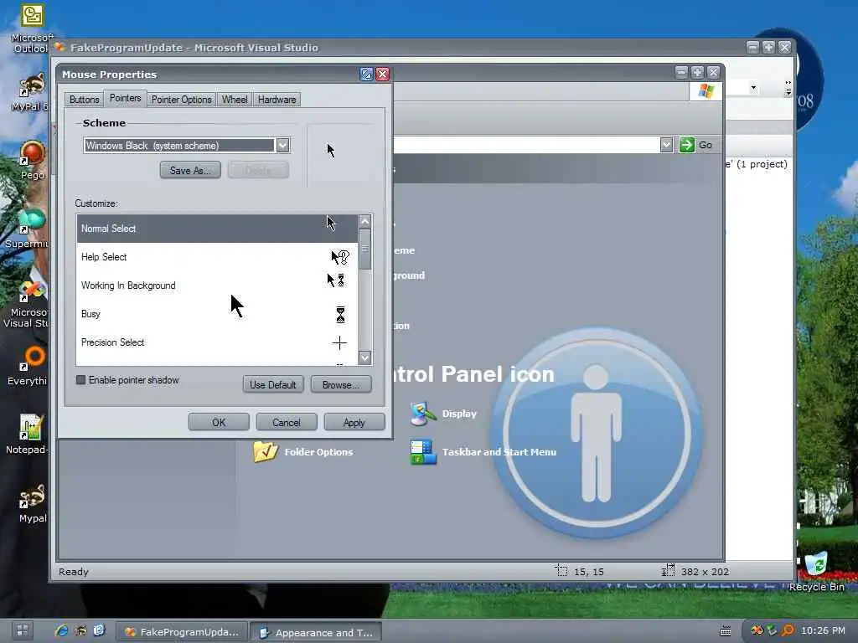Open the Folder Options icon
The width and height of the screenshot is (858, 643).
pos(266,451)
